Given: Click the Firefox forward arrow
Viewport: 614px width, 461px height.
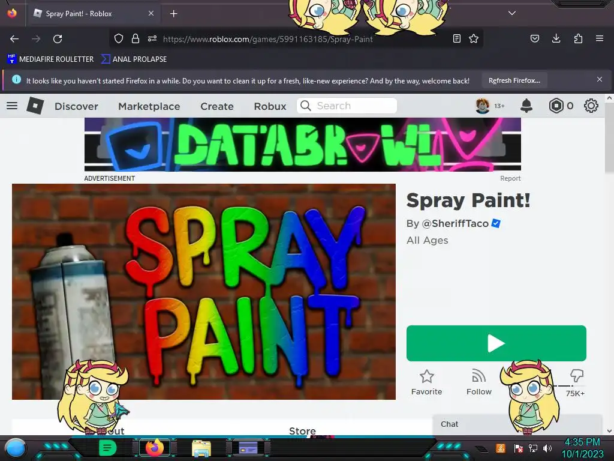Looking at the screenshot, I should [x=36, y=39].
